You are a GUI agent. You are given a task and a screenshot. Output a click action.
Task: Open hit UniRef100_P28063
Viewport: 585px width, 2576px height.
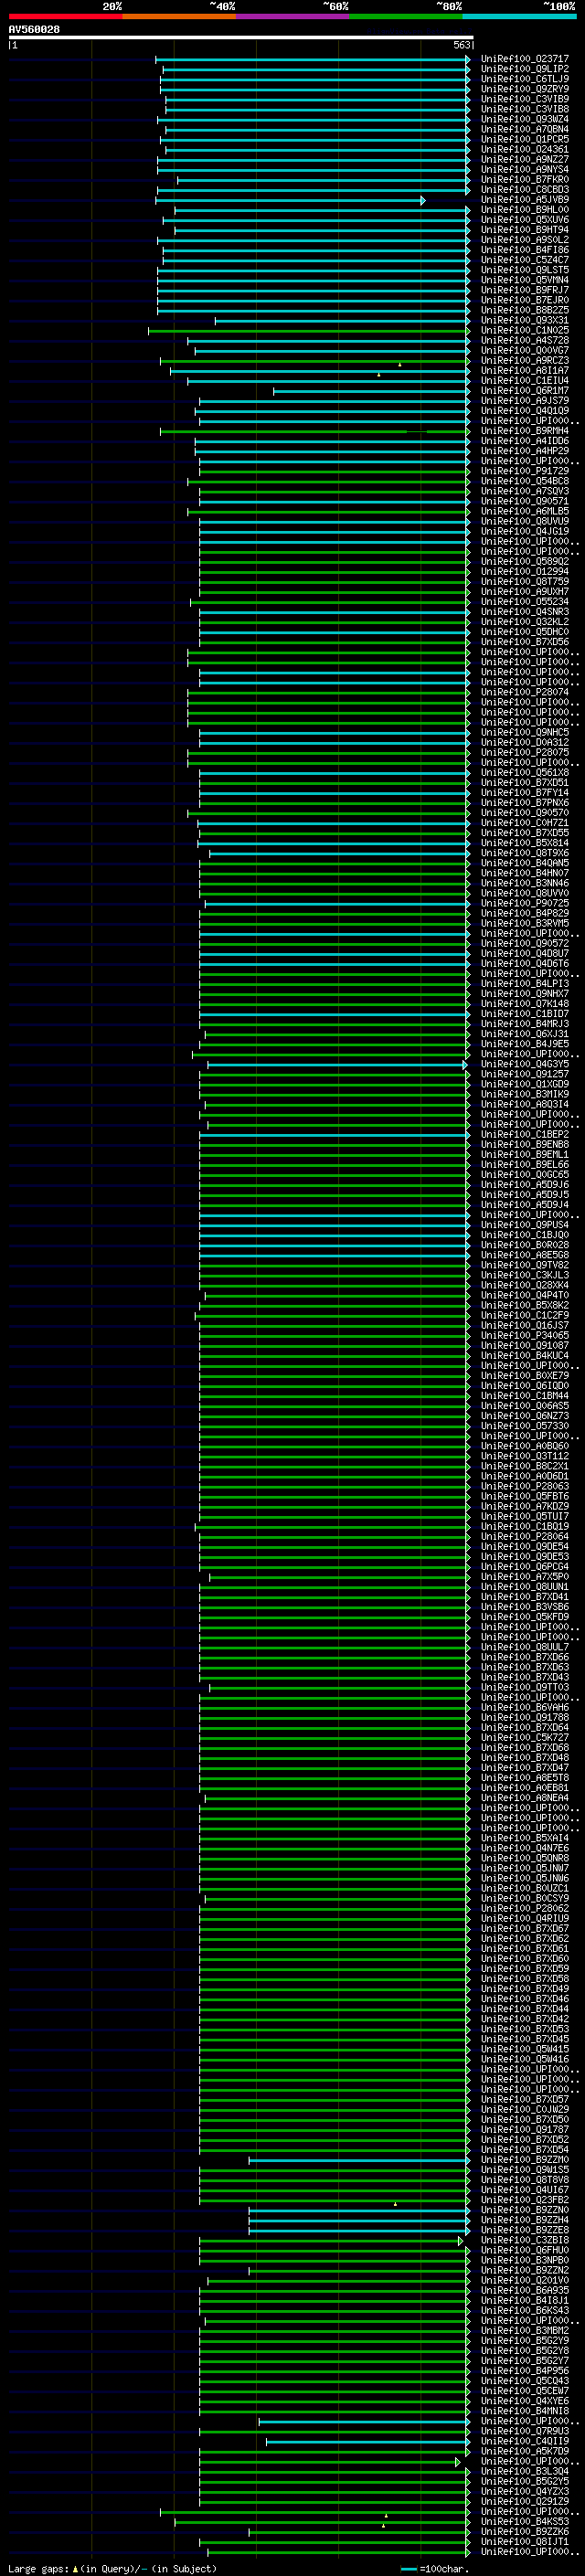[x=525, y=1486]
